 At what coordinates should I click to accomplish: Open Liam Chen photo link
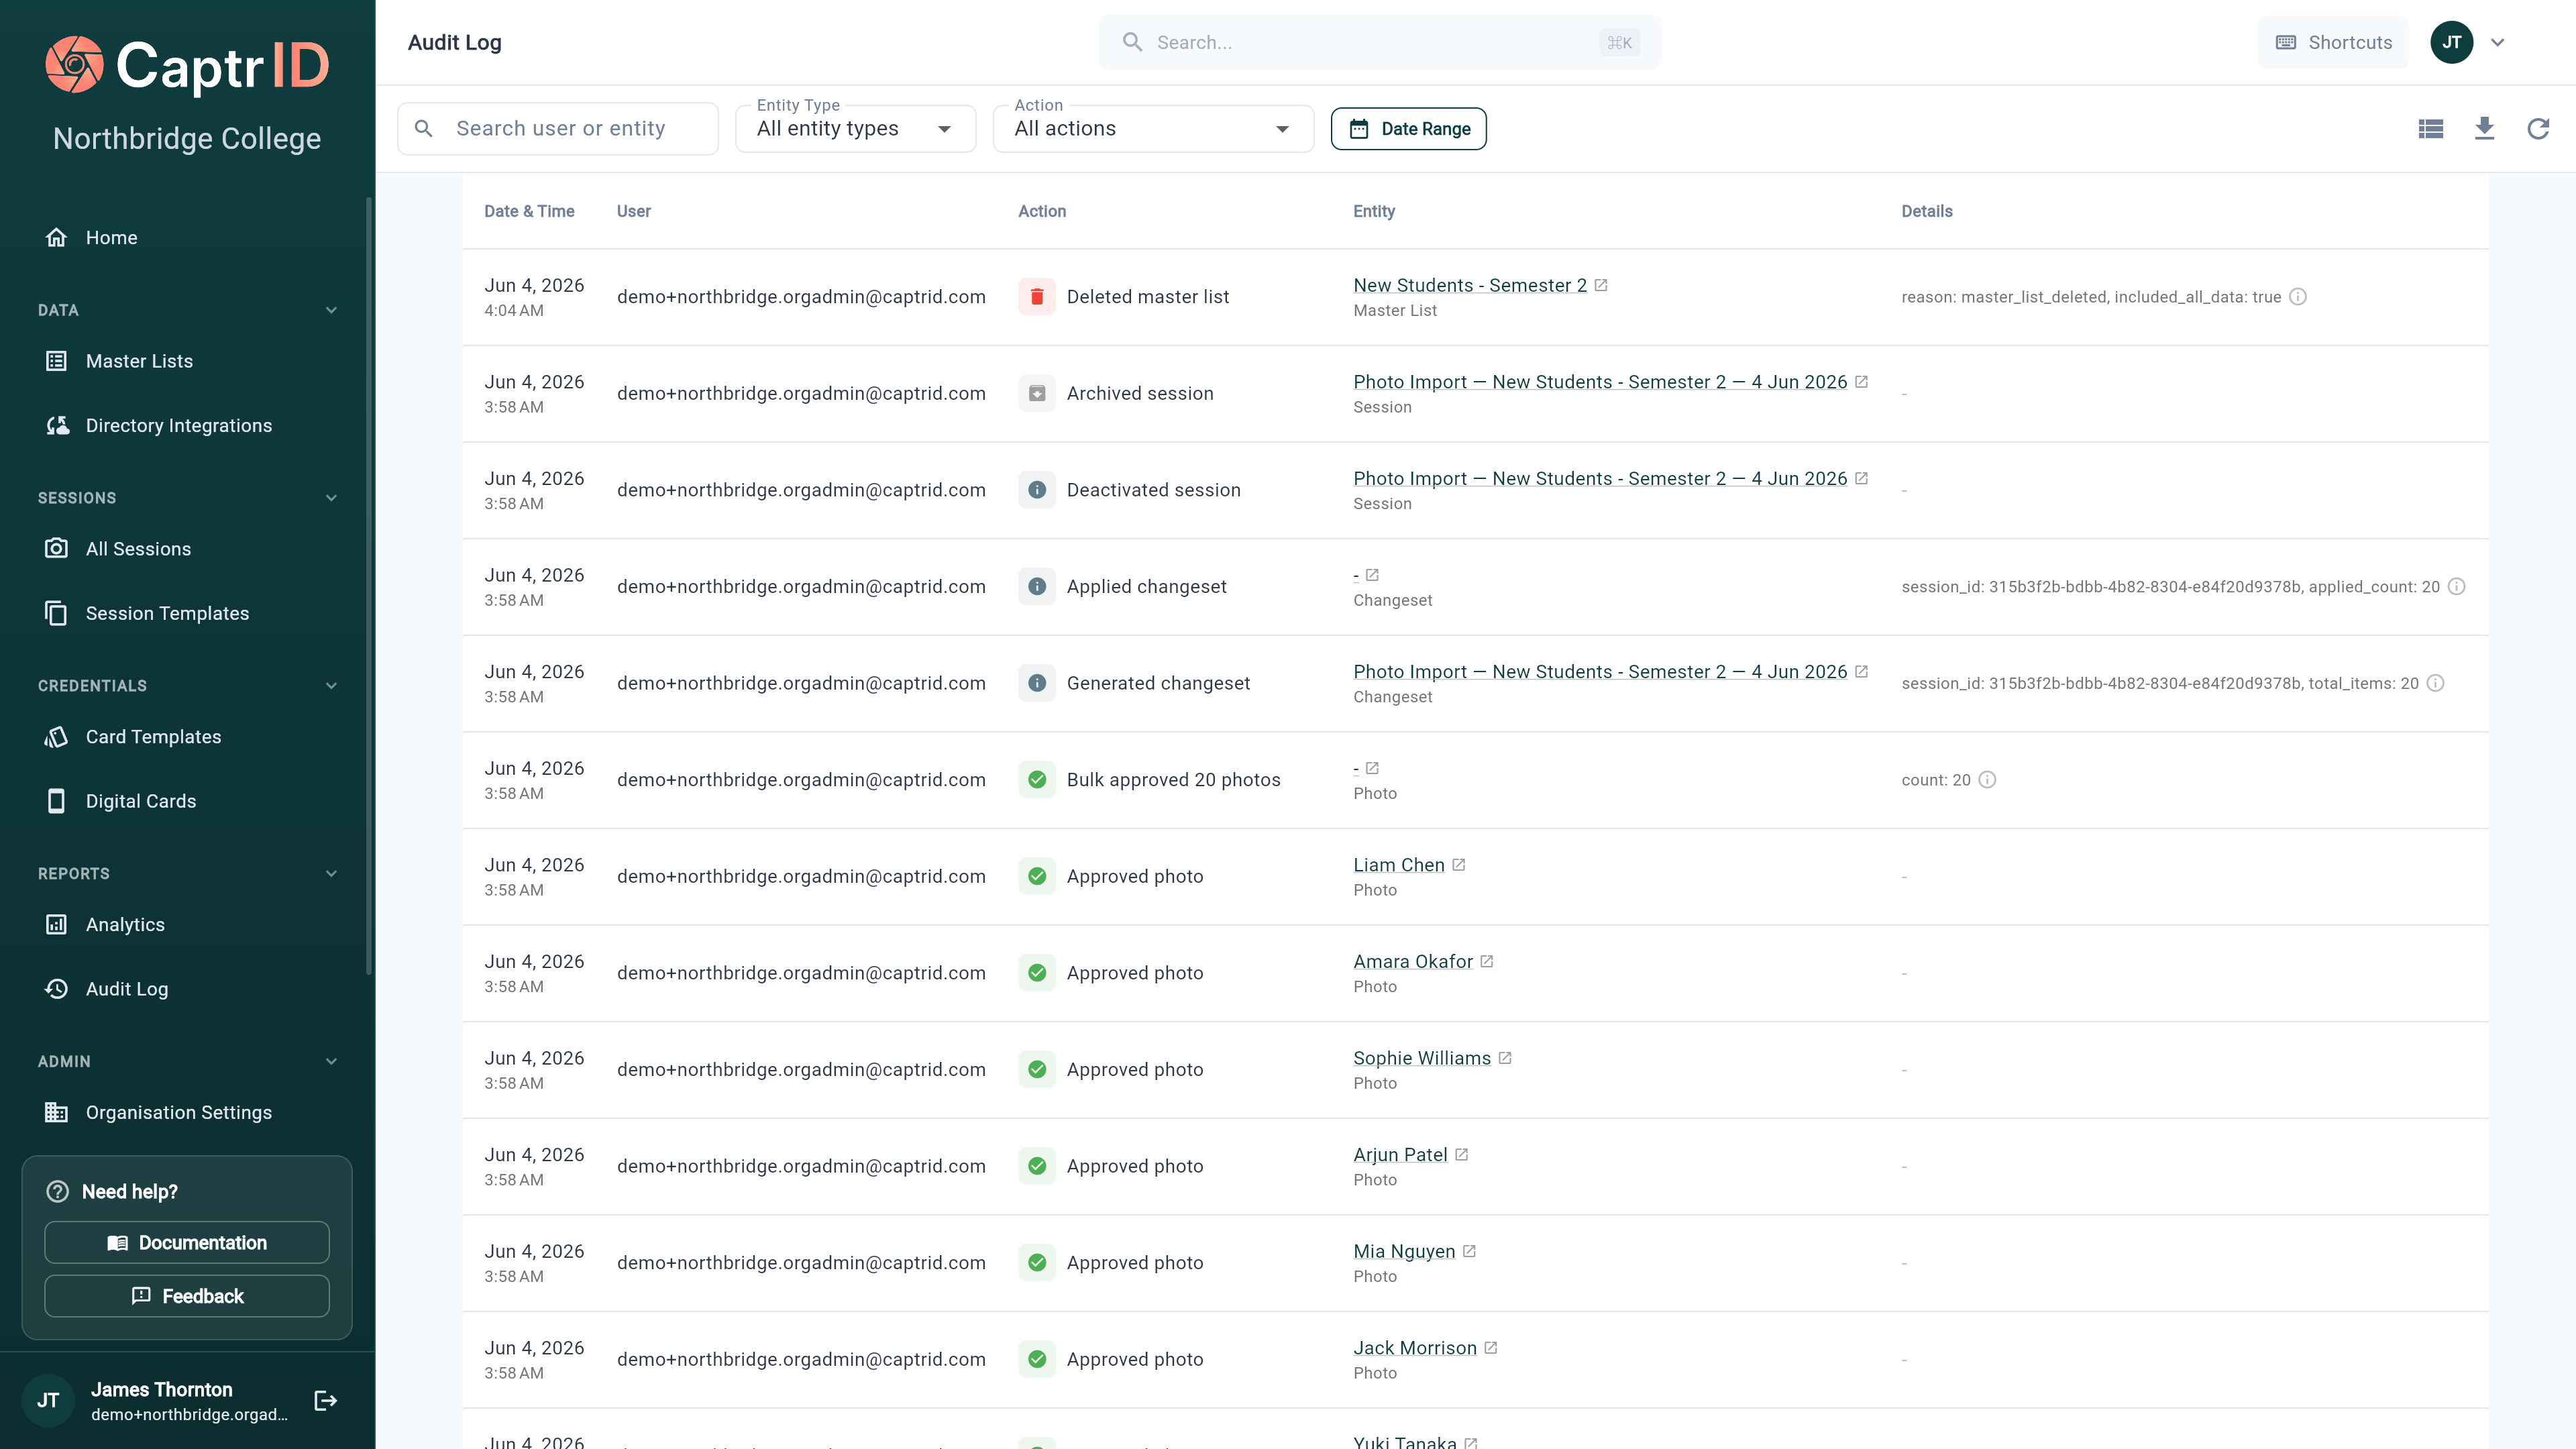click(1399, 865)
